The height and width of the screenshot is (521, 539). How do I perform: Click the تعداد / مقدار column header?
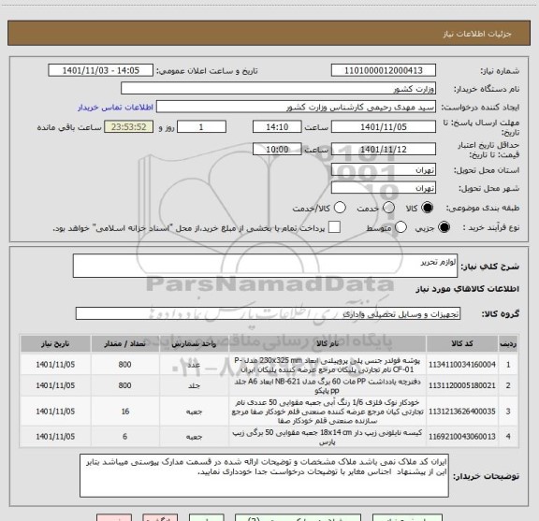click(124, 343)
